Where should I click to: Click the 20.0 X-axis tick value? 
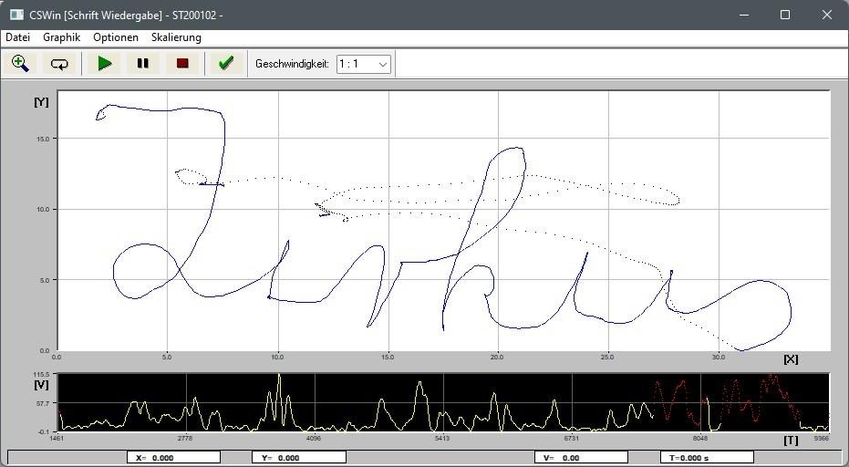496,357
